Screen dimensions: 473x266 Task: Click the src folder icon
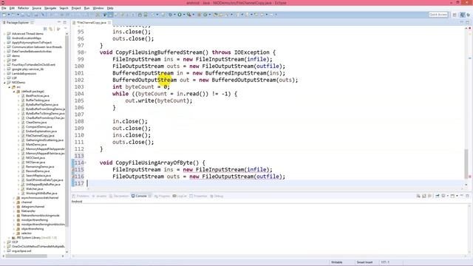pos(13,87)
